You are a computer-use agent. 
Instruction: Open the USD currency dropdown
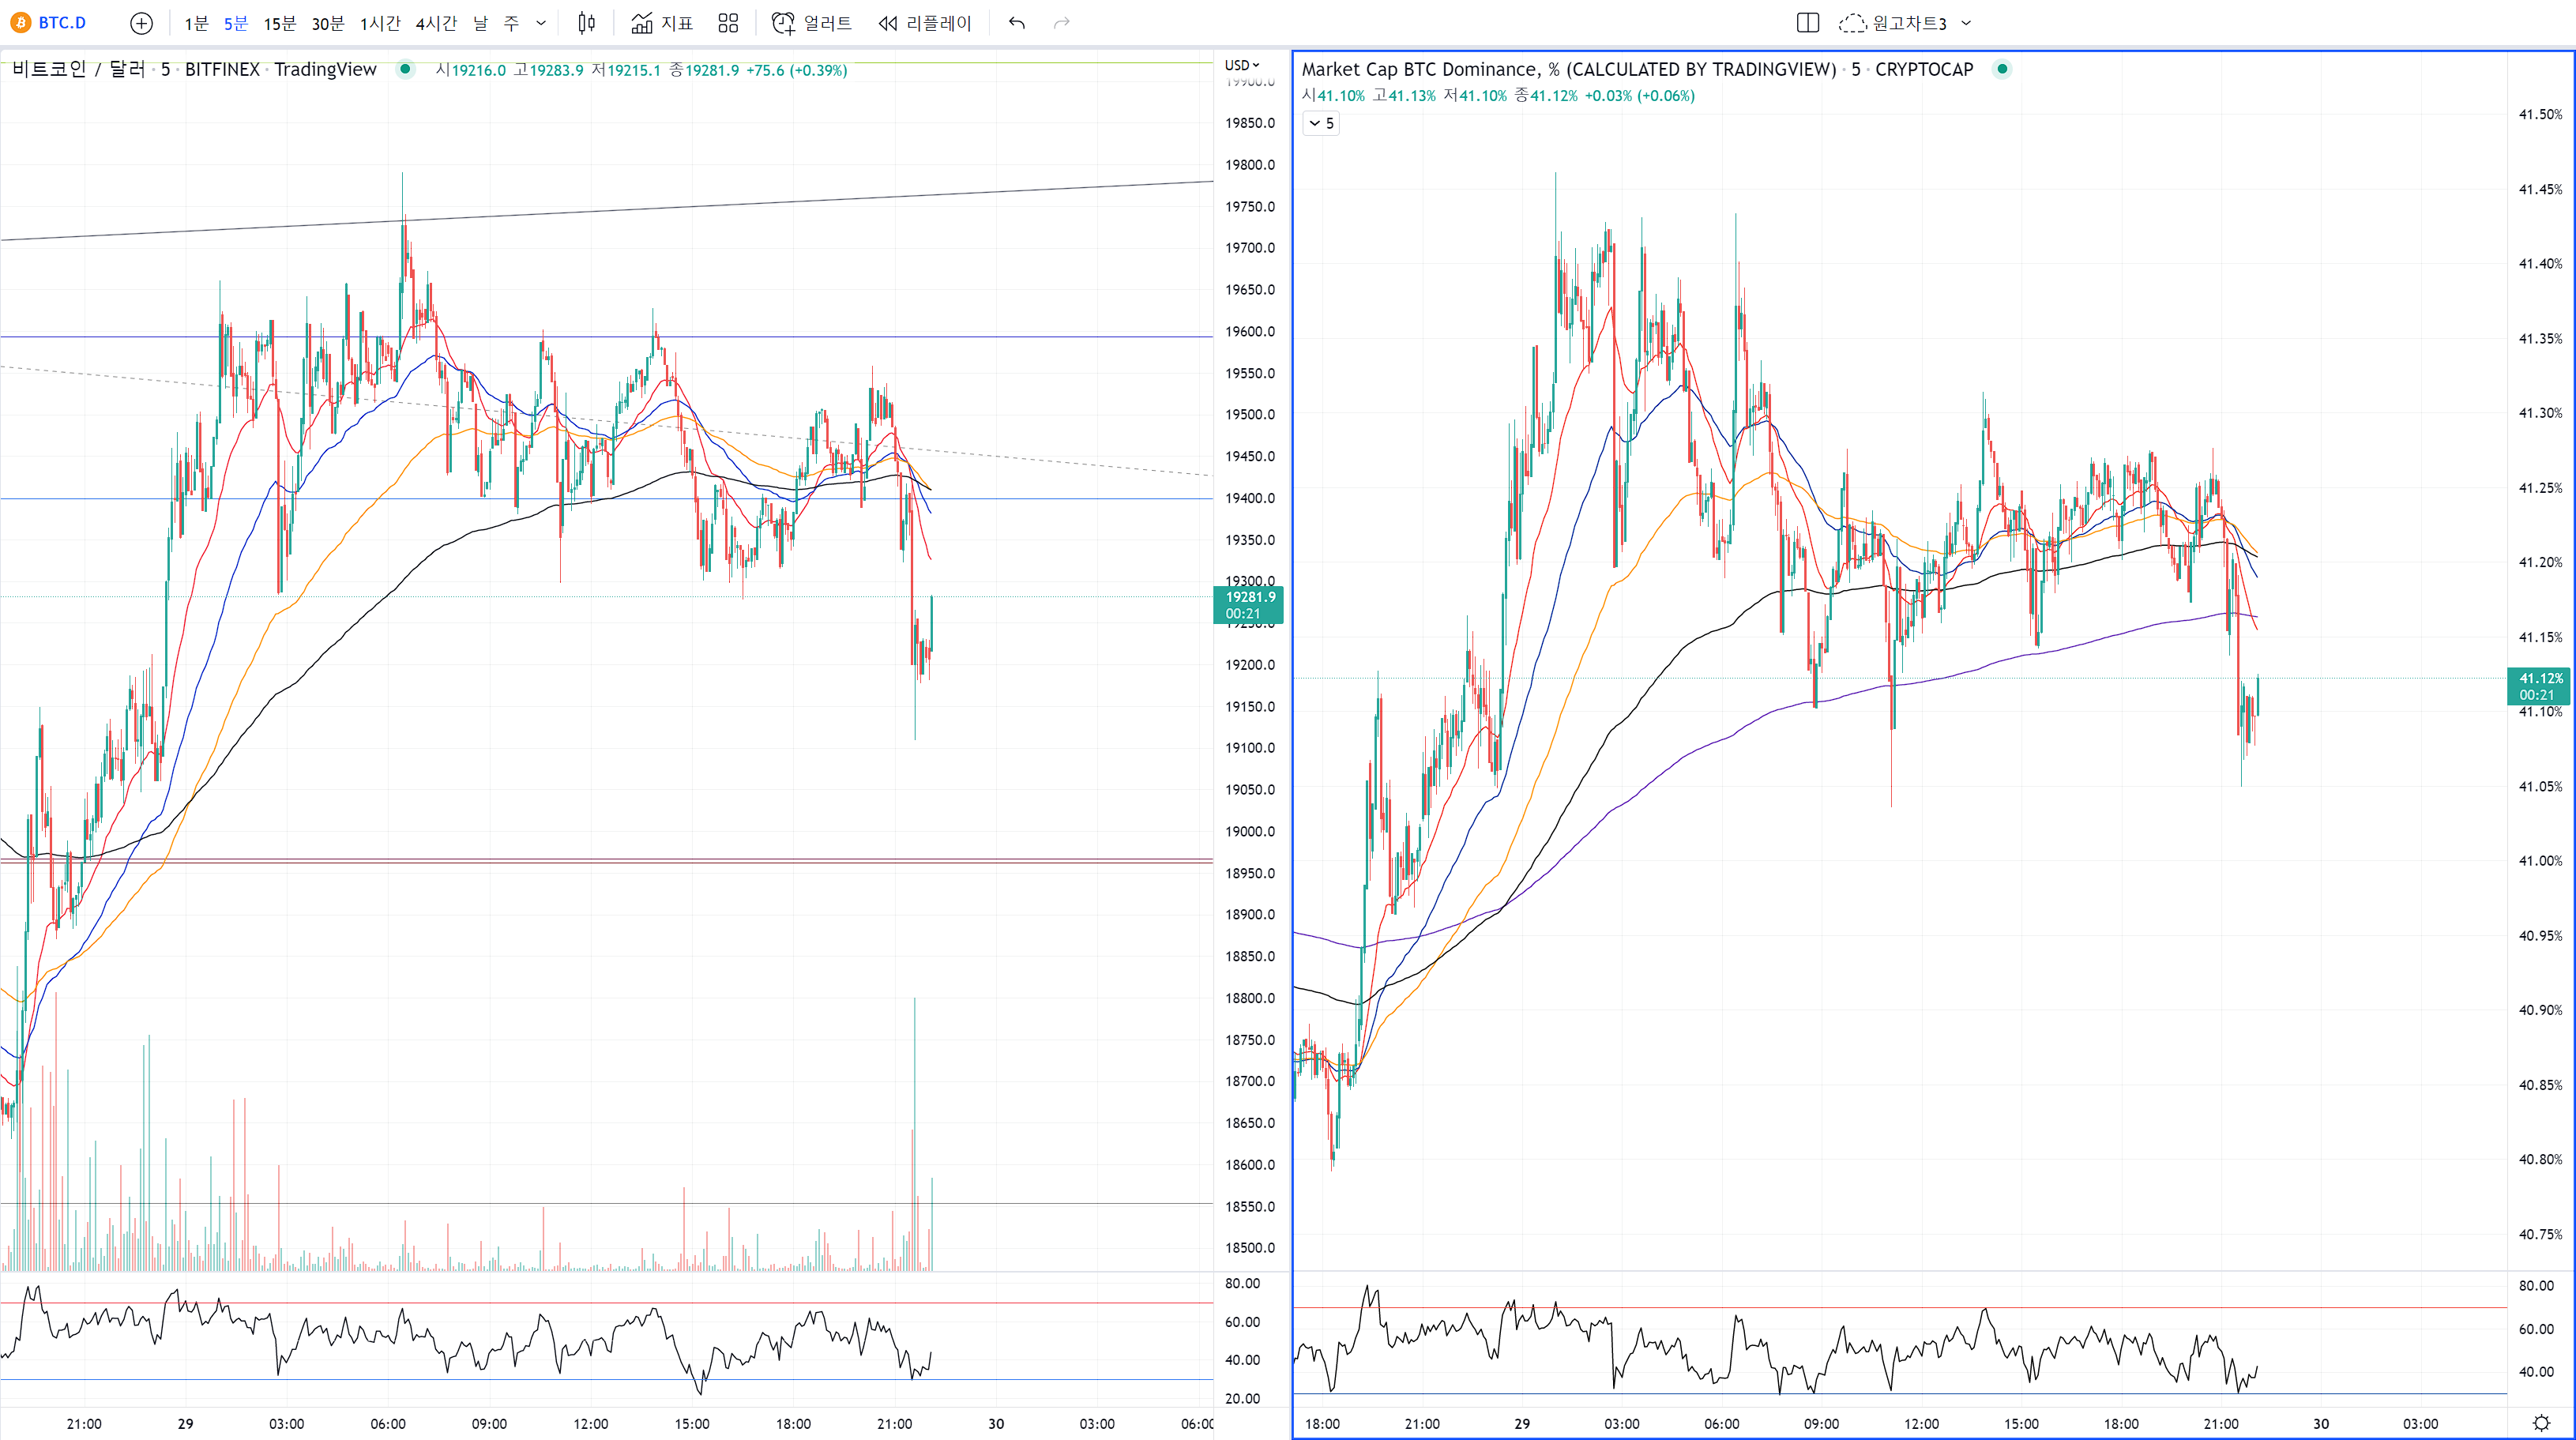click(1242, 65)
